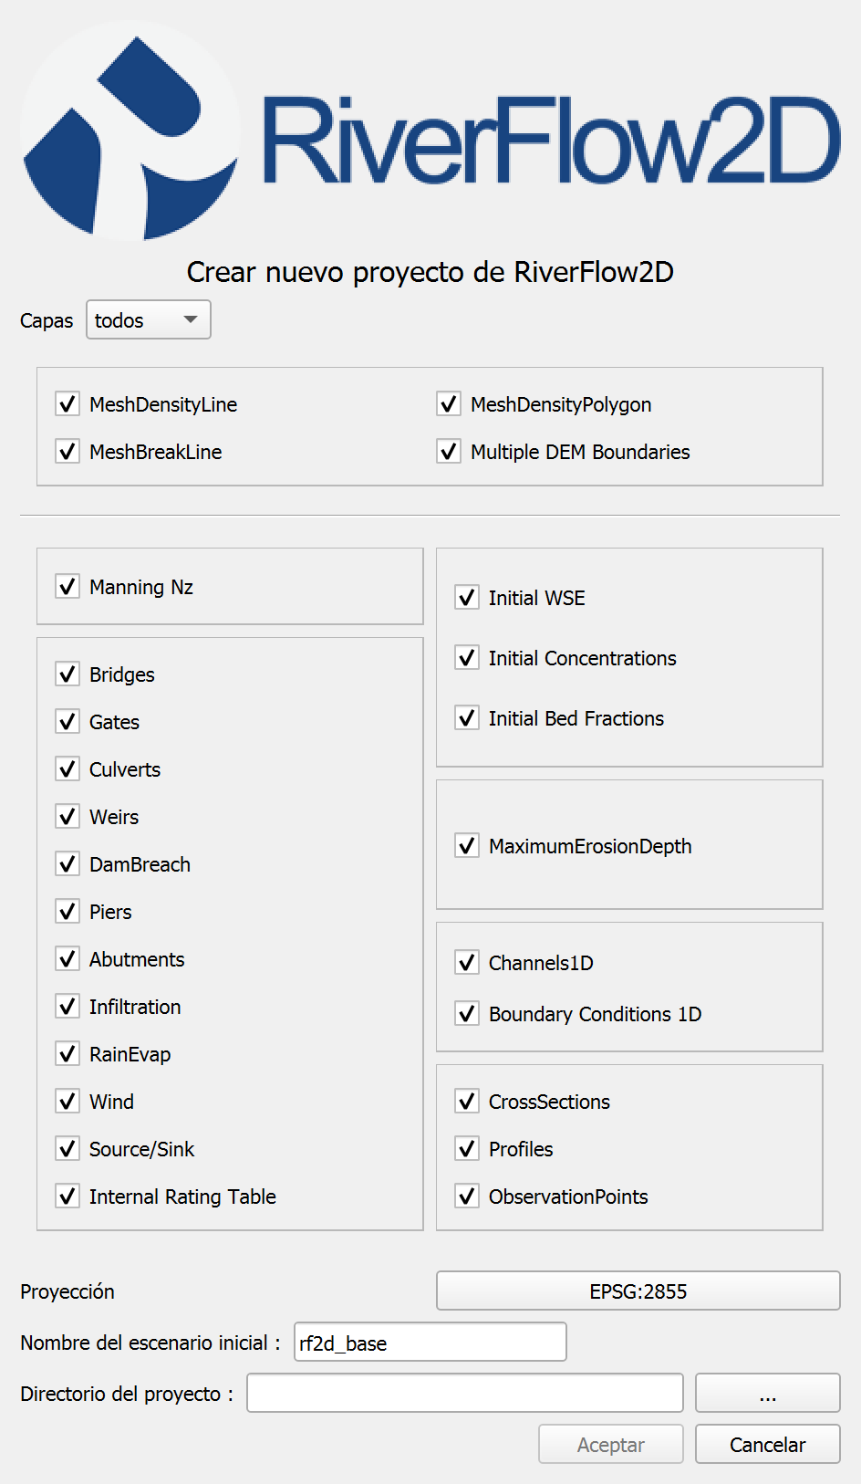
Task: Uncheck the MeshDensityLine checkbox
Action: 67,403
